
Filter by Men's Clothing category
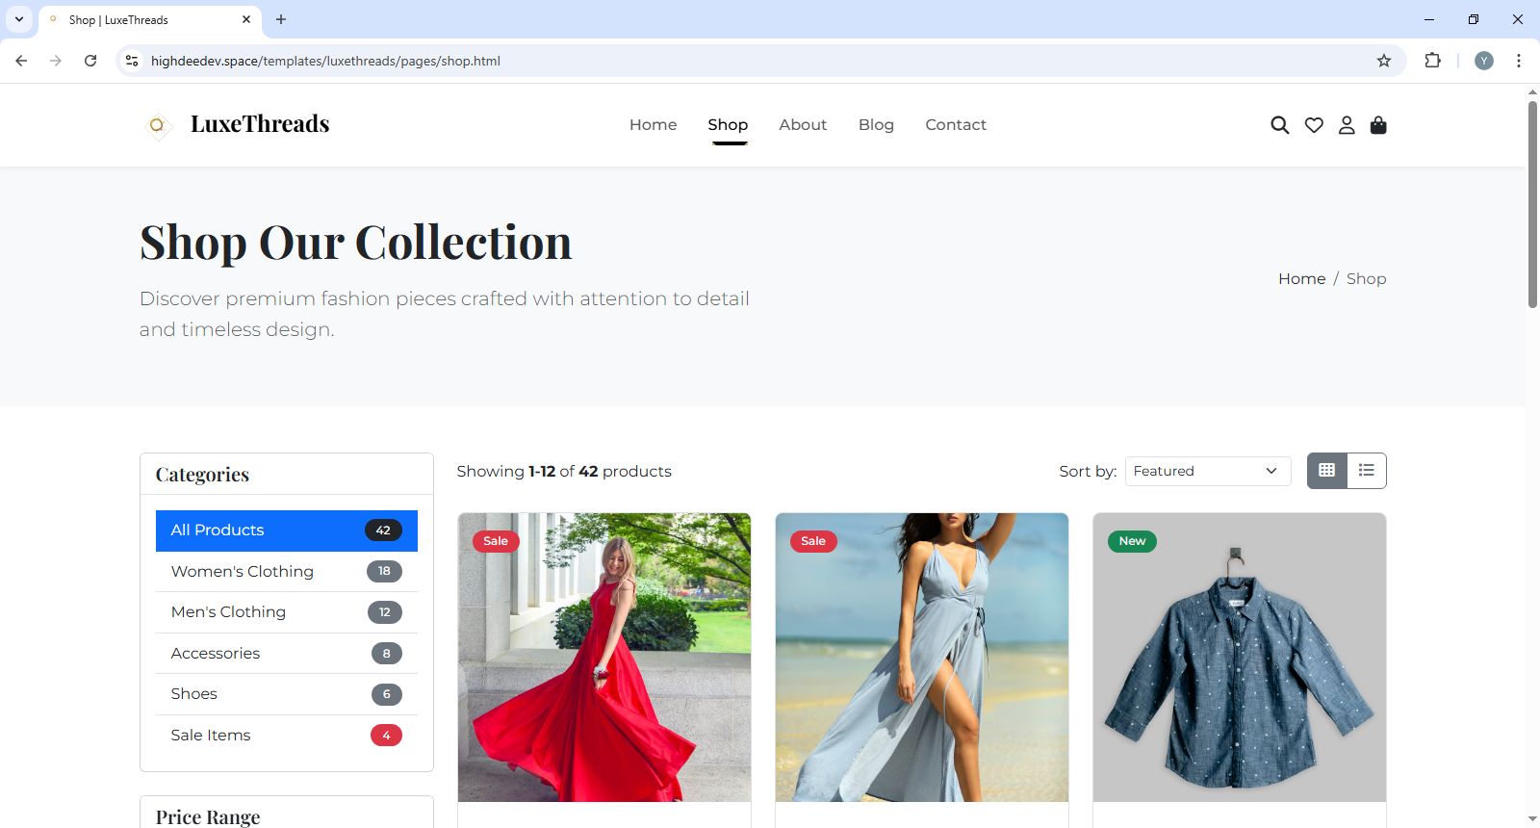pos(287,612)
